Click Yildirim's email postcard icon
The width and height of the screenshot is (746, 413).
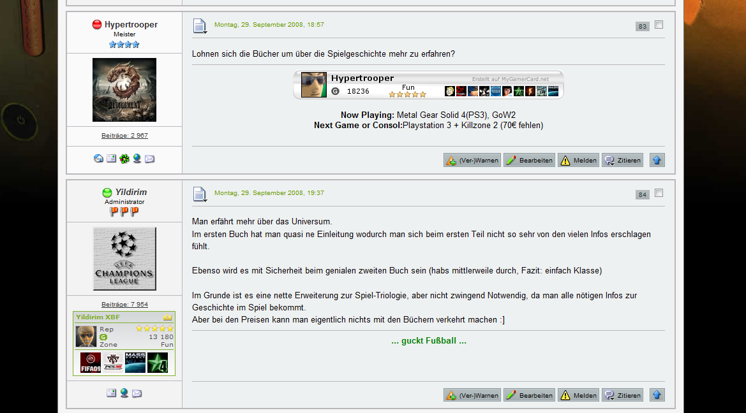(x=111, y=393)
